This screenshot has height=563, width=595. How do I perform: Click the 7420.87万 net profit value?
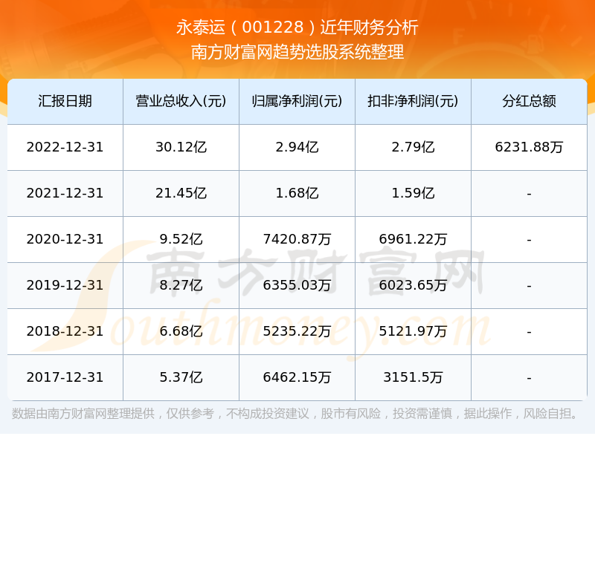pos(297,239)
